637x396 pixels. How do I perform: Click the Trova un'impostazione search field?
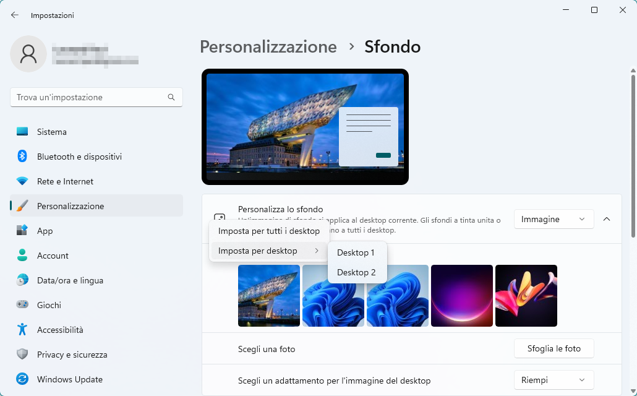click(x=96, y=97)
